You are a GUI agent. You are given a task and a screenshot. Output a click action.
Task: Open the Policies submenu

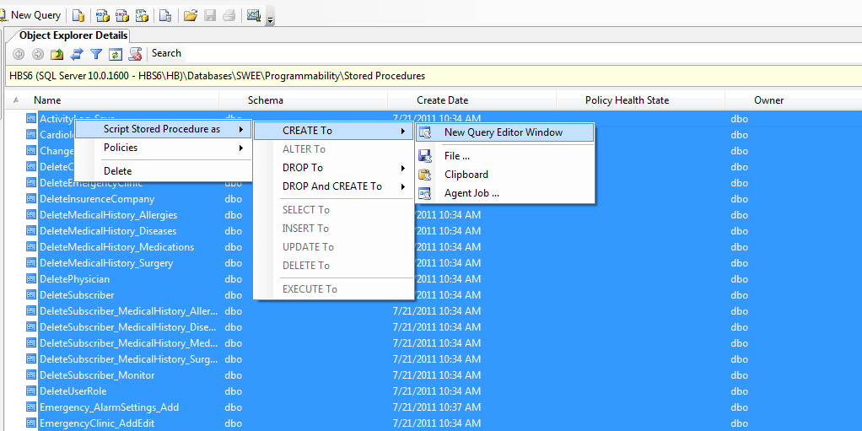click(x=164, y=148)
